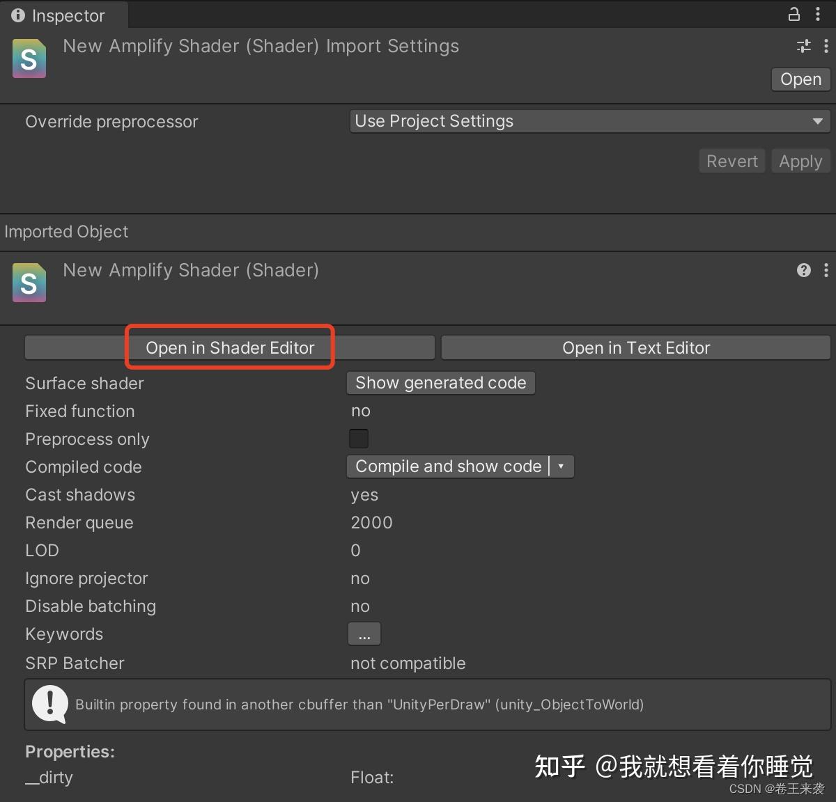Click the shader icon beside New Amplify Shader (Shader)
The width and height of the screenshot is (836, 802).
(29, 283)
